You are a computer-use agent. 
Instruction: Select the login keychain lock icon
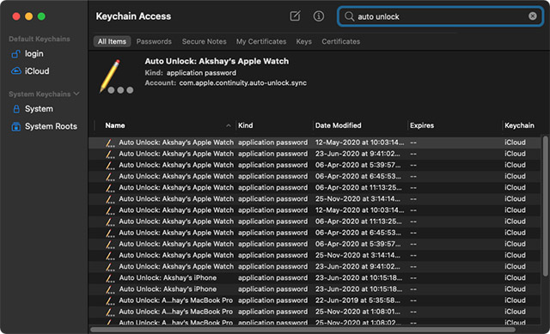click(15, 53)
